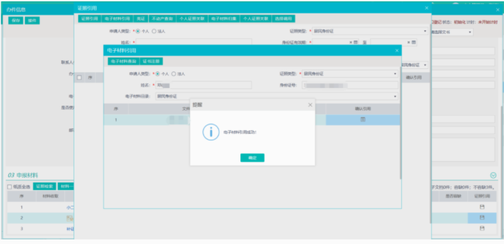This screenshot has height=244, width=504.
Task: Tick the header checkbox in 证照引用 table
Action: click(x=79, y=77)
